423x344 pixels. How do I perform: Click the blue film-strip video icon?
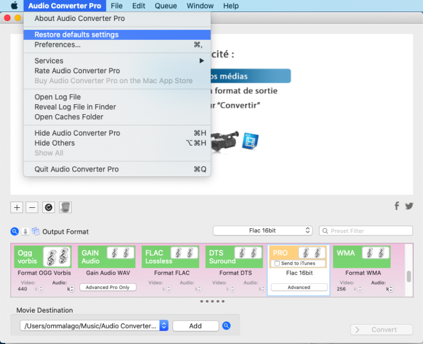250,141
